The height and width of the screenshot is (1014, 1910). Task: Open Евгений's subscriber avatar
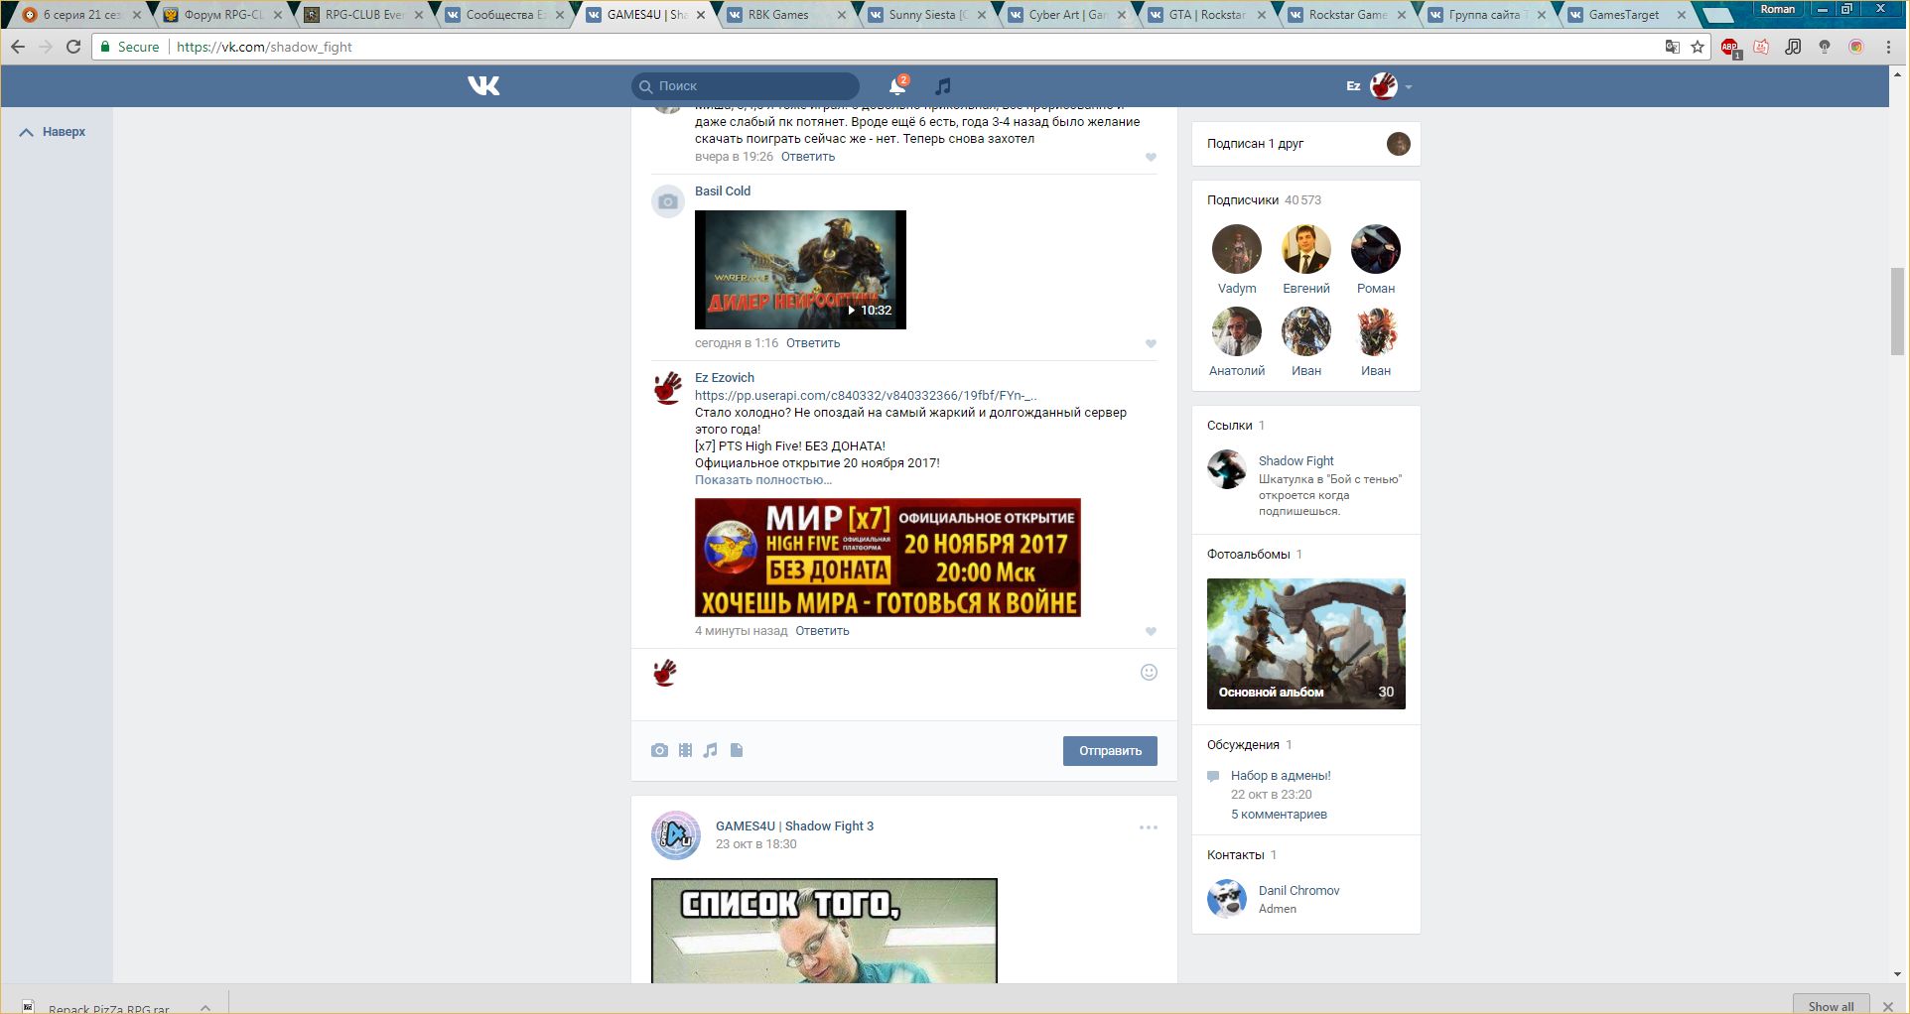(x=1305, y=248)
